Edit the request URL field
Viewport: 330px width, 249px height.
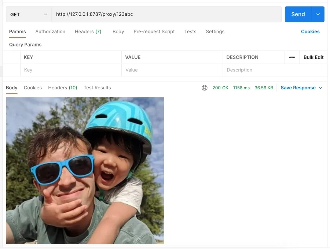[x=166, y=14]
